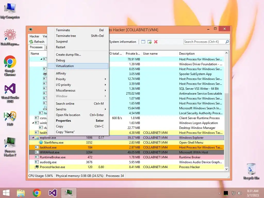The width and height of the screenshot is (264, 198).
Task: Open Chrome from the taskbar
Action: pos(37,193)
